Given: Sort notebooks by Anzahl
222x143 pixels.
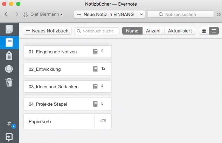Looking at the screenshot, I should [x=153, y=31].
